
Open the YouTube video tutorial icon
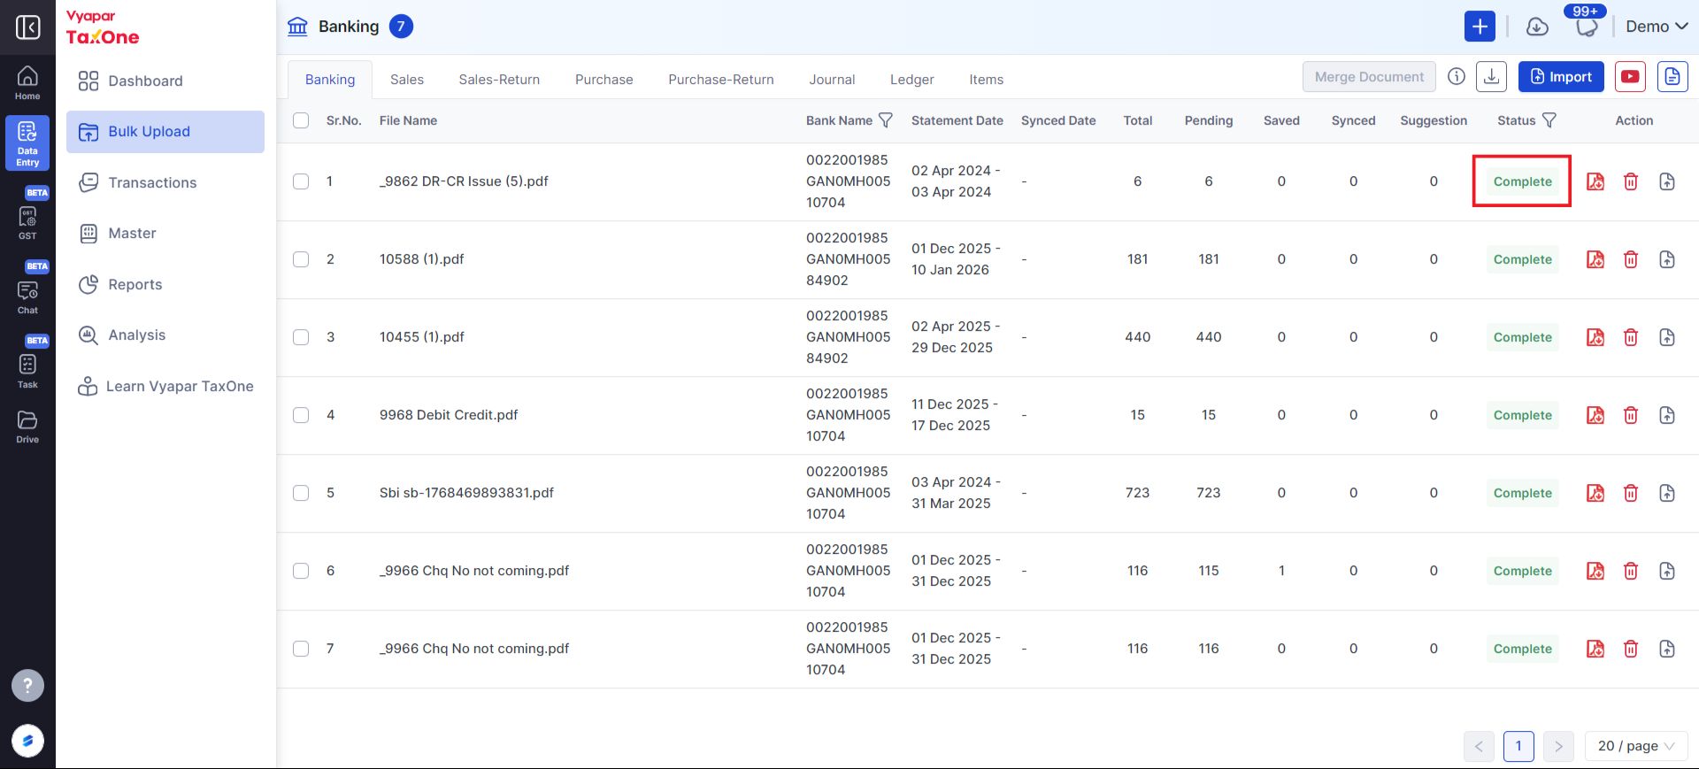pyautogui.click(x=1630, y=77)
